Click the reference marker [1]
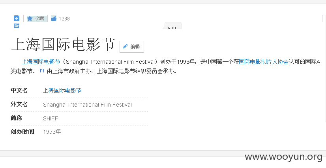 click(x=42, y=70)
